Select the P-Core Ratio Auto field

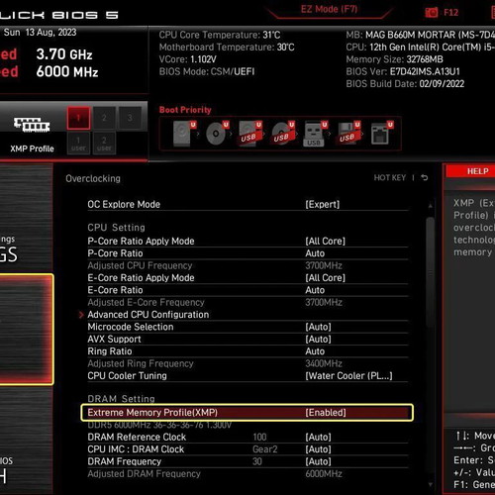point(315,253)
